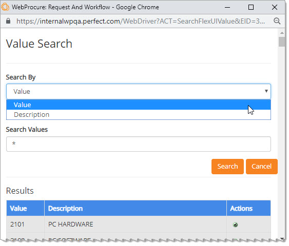This screenshot has height=246, width=289.
Task: Choose the highlighted Value option
Action: coord(139,105)
